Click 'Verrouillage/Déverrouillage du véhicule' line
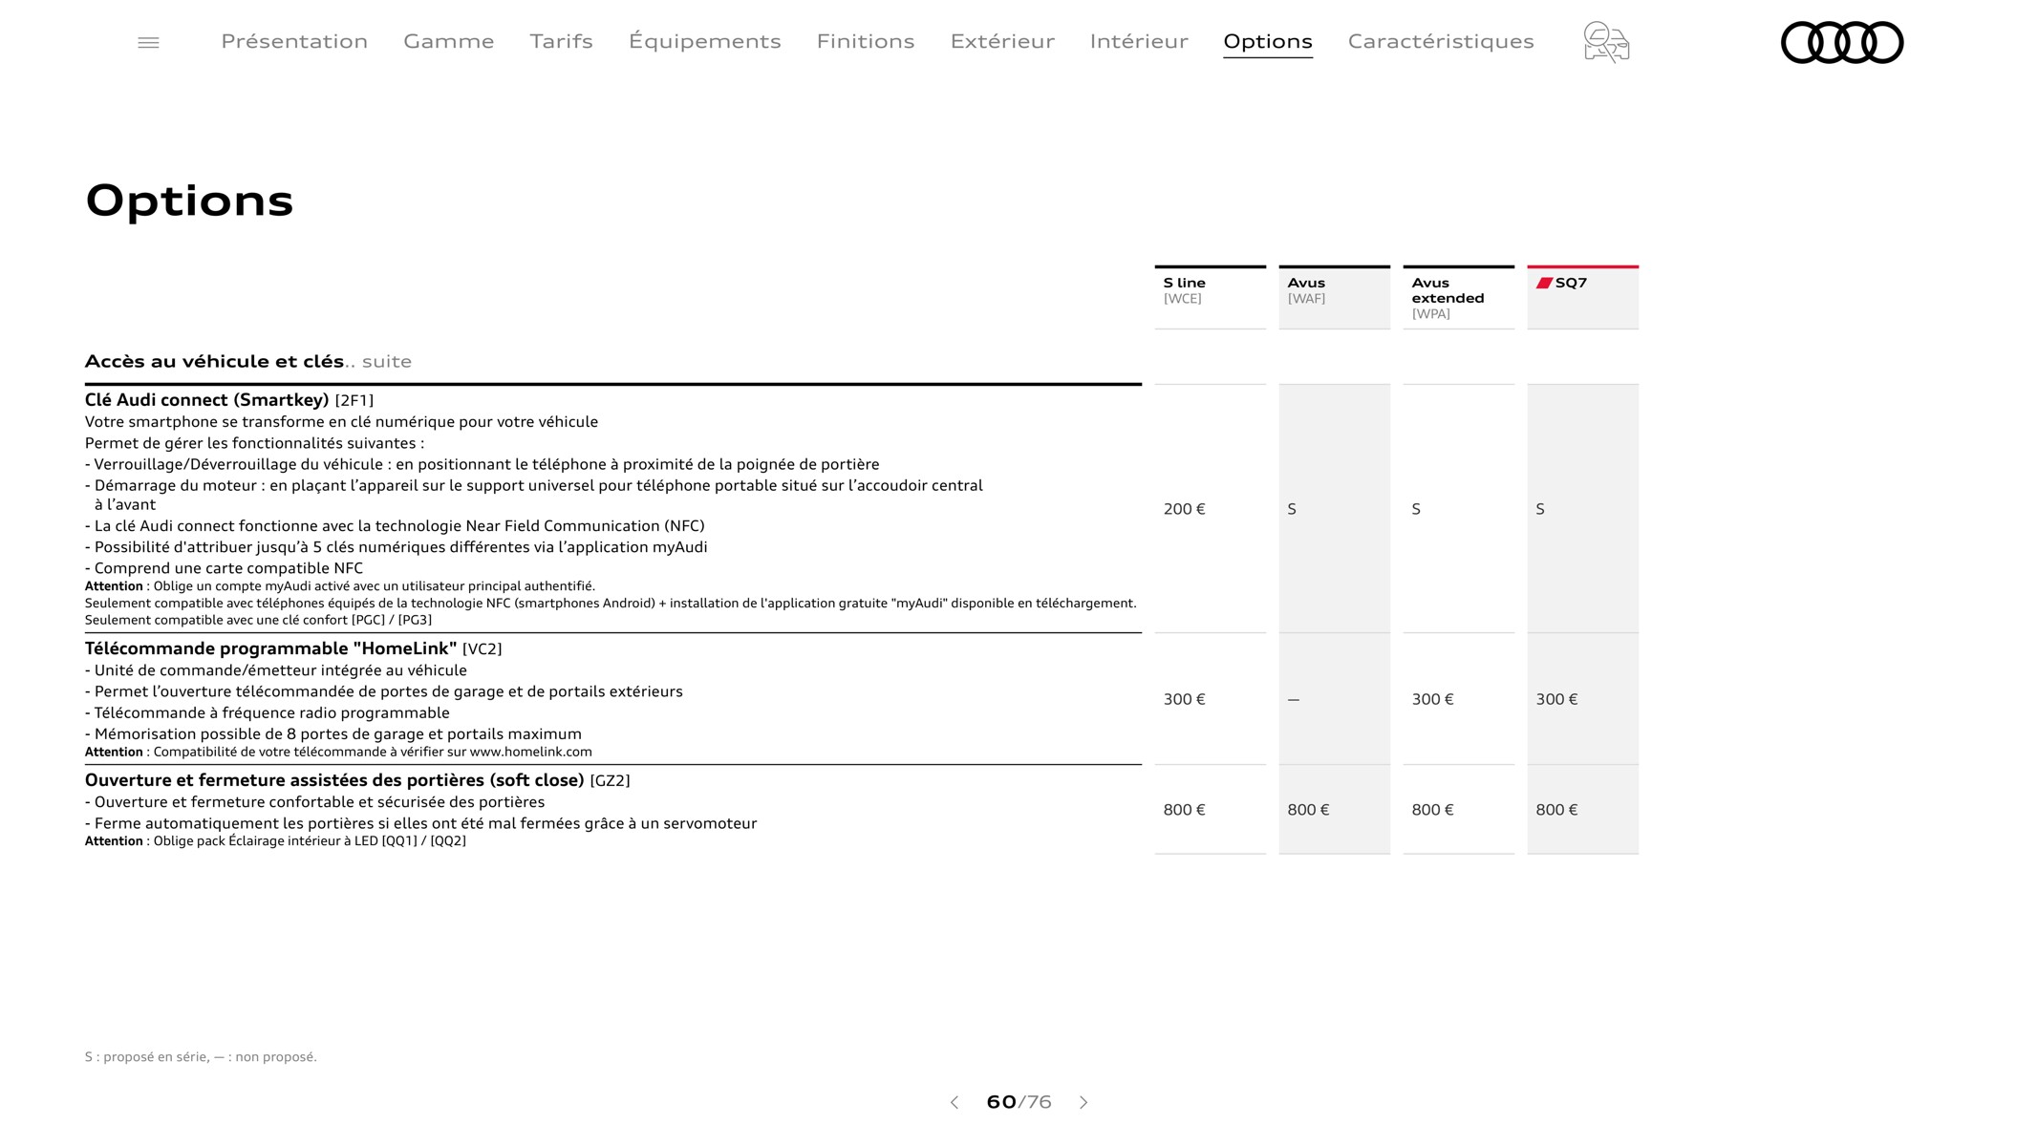The height and width of the screenshot is (1146, 2038). tap(483, 464)
